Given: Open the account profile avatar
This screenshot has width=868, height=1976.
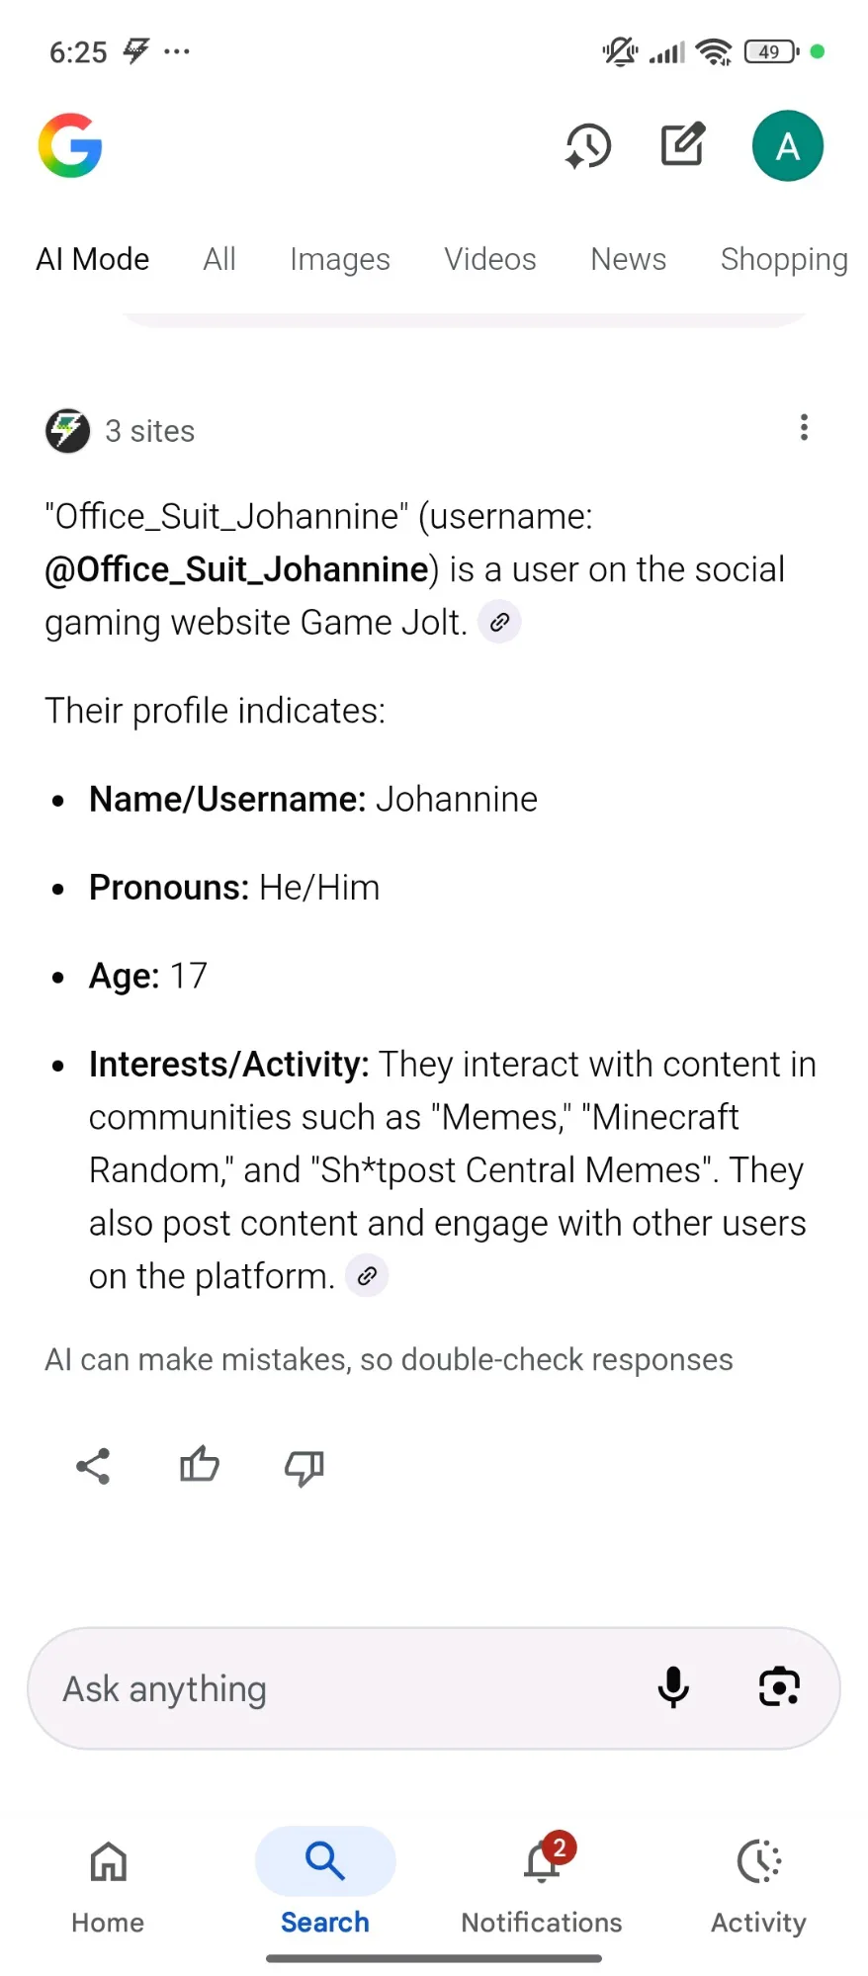Looking at the screenshot, I should pos(787,146).
